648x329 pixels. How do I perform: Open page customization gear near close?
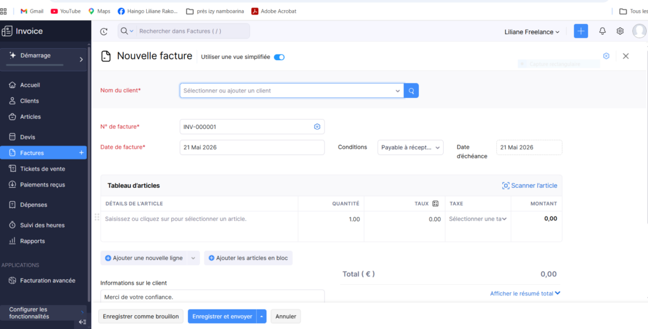point(606,56)
